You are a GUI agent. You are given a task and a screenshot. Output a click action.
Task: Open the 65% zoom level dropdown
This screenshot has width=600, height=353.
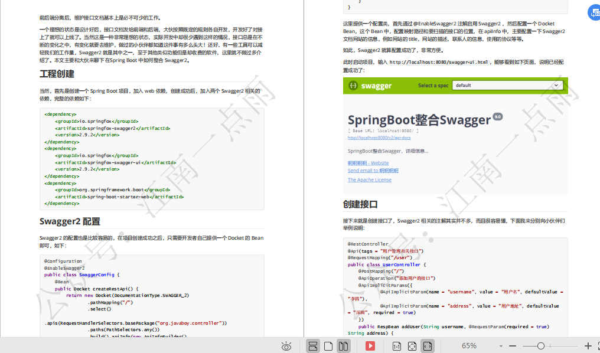coord(501,346)
